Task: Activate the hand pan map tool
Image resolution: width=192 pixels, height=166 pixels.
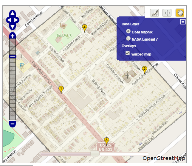Action: click(180, 13)
